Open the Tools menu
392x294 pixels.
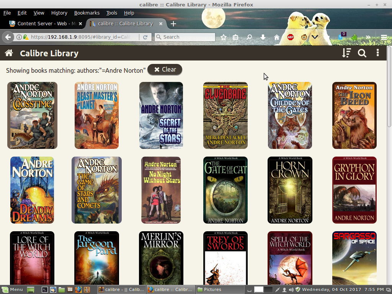coord(111,13)
